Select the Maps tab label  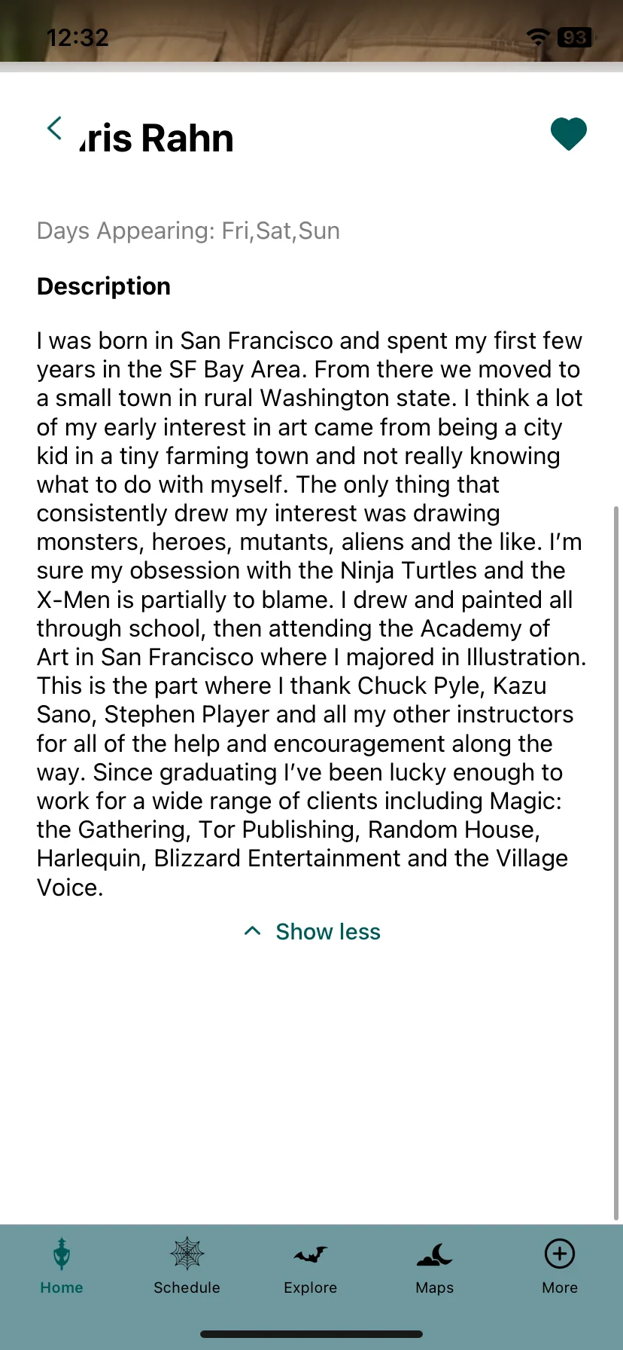pos(435,1287)
